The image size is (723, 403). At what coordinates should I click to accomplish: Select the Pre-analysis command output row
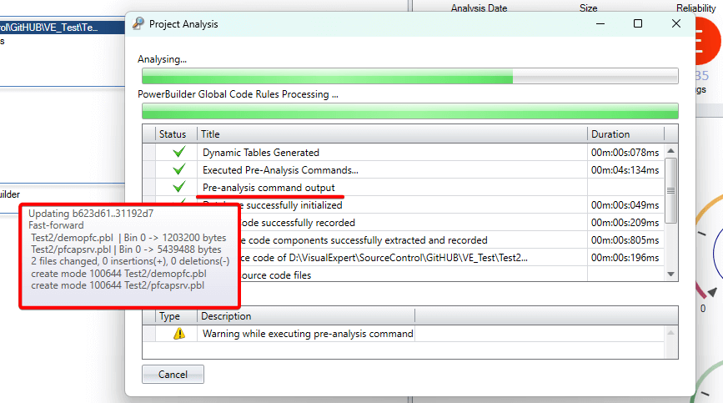(x=404, y=187)
